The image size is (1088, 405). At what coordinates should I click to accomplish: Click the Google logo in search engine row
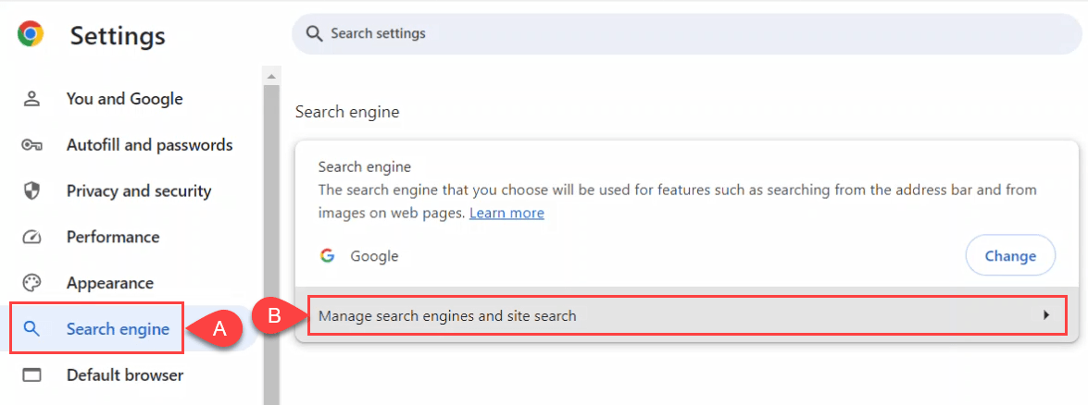click(327, 256)
